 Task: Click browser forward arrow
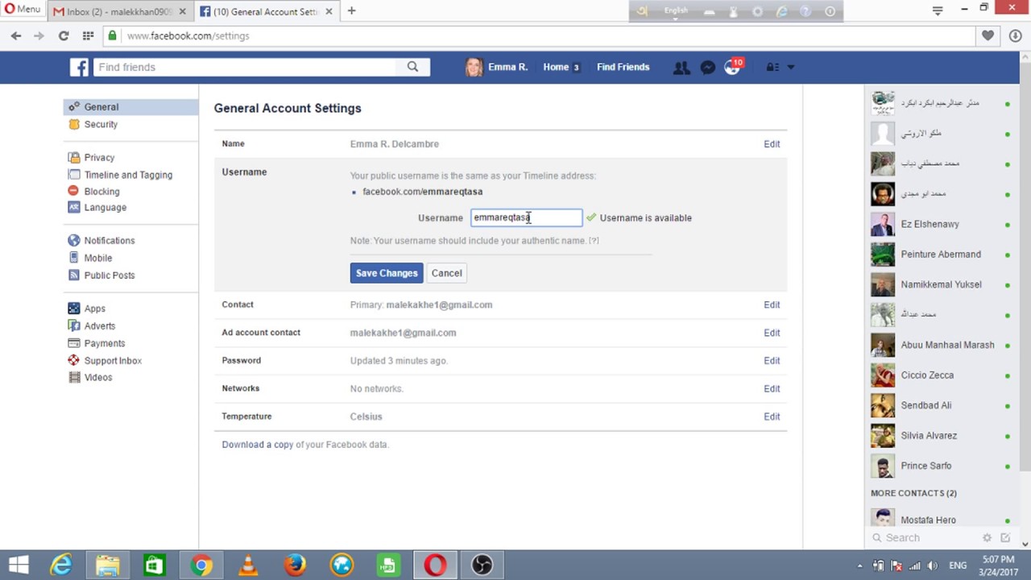(x=39, y=35)
